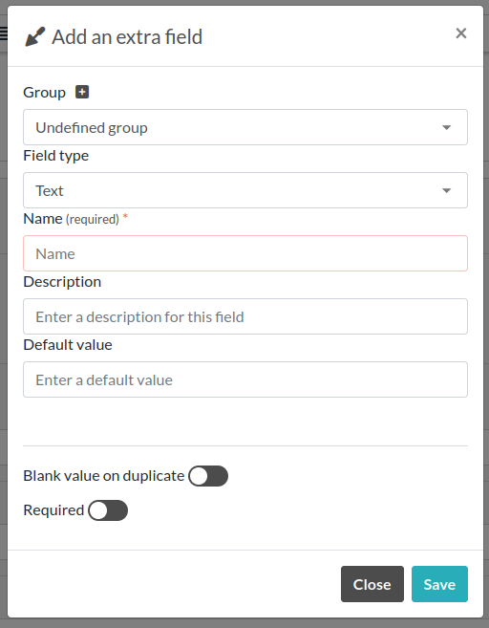
Task: Click the Save button
Action: point(439,584)
